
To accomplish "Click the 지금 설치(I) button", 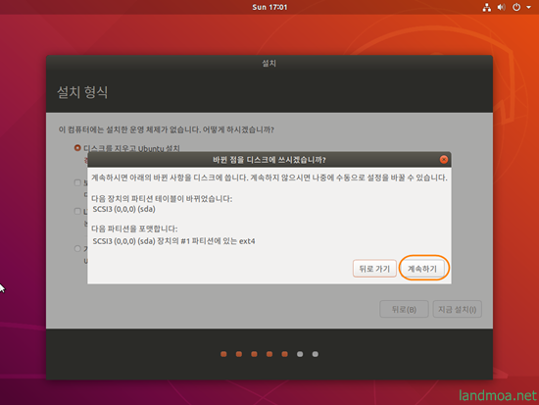I will (x=458, y=309).
